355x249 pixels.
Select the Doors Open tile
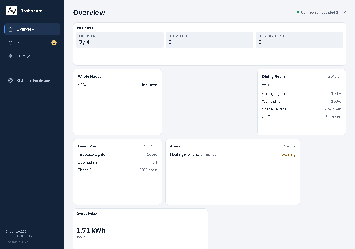(x=210, y=40)
